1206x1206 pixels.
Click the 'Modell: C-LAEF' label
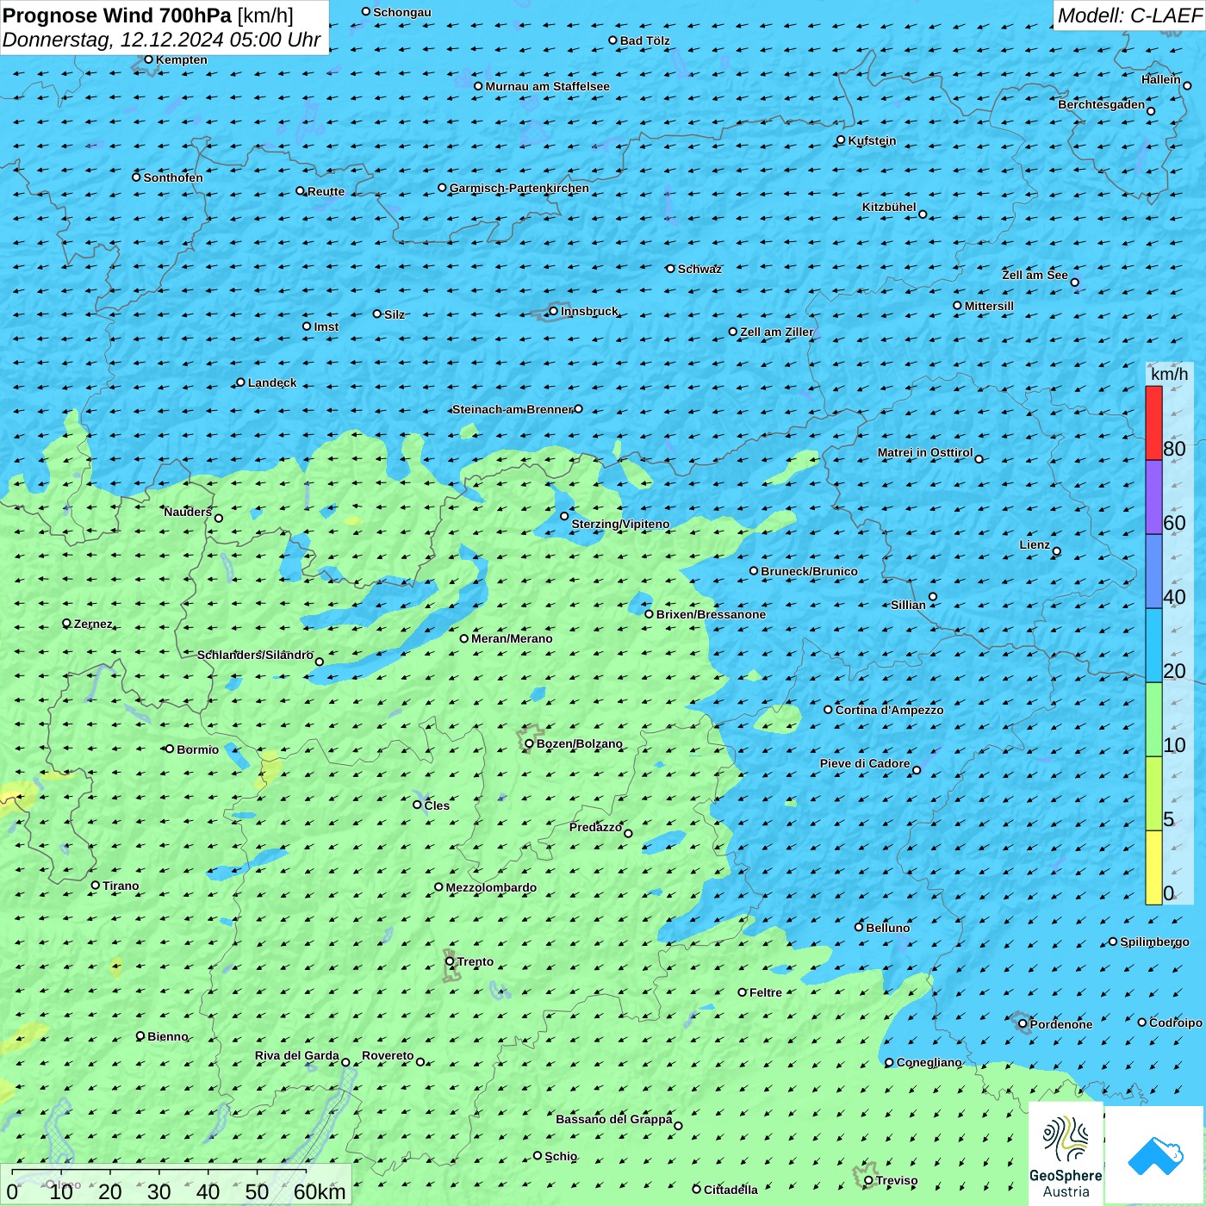[1128, 16]
